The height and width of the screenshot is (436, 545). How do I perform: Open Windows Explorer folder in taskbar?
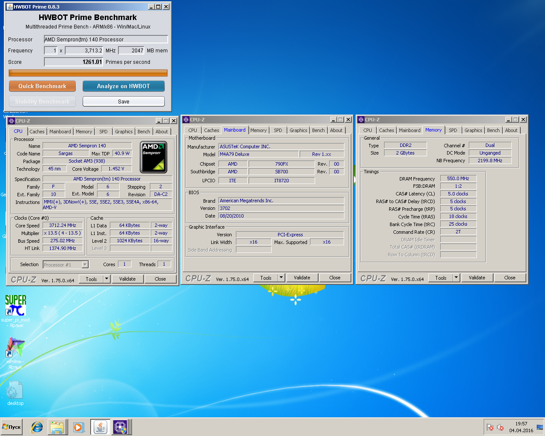(57, 427)
